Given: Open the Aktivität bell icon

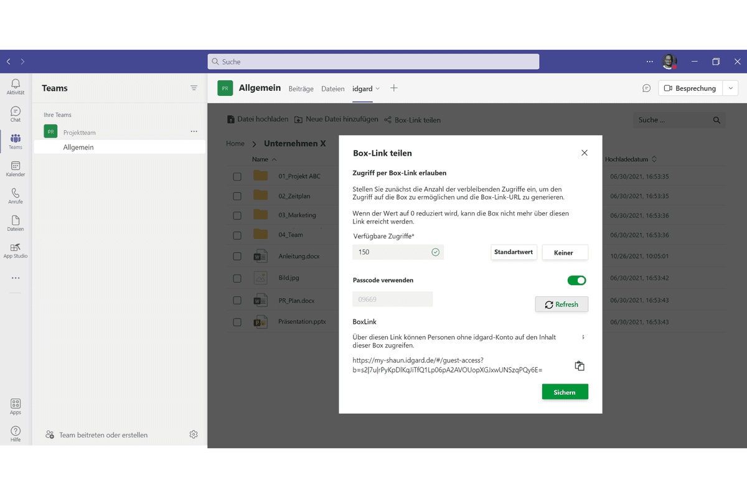Looking at the screenshot, I should pos(16,87).
